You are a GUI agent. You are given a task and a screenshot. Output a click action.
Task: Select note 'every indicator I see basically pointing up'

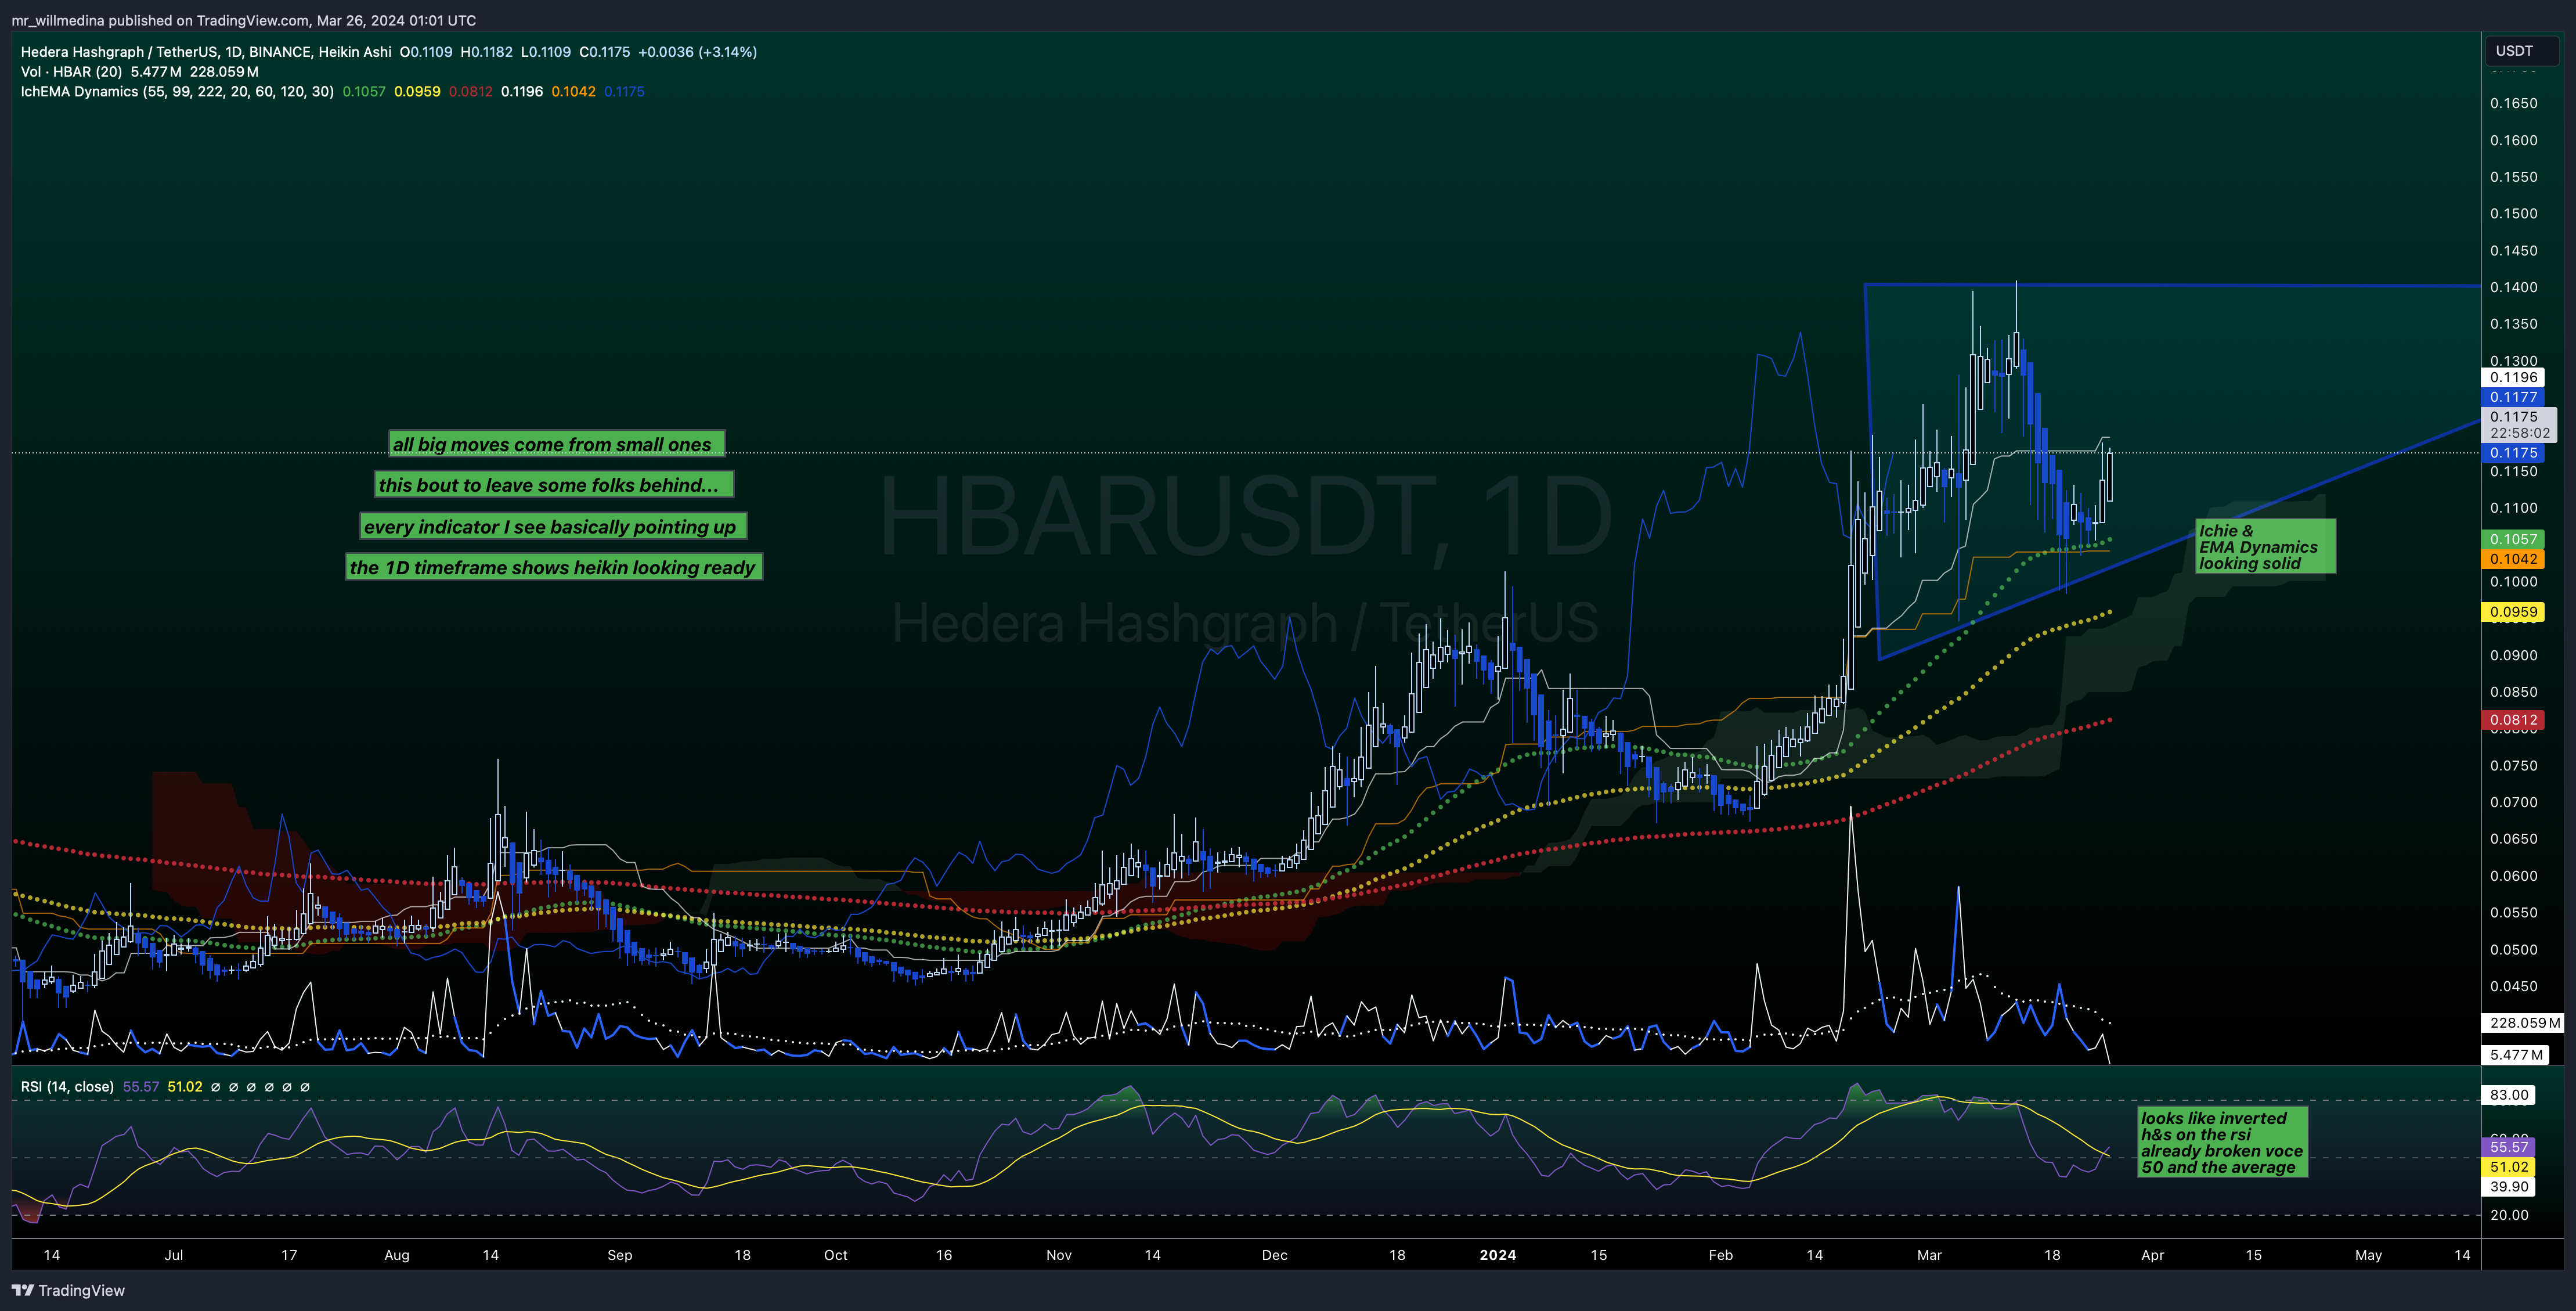553,526
